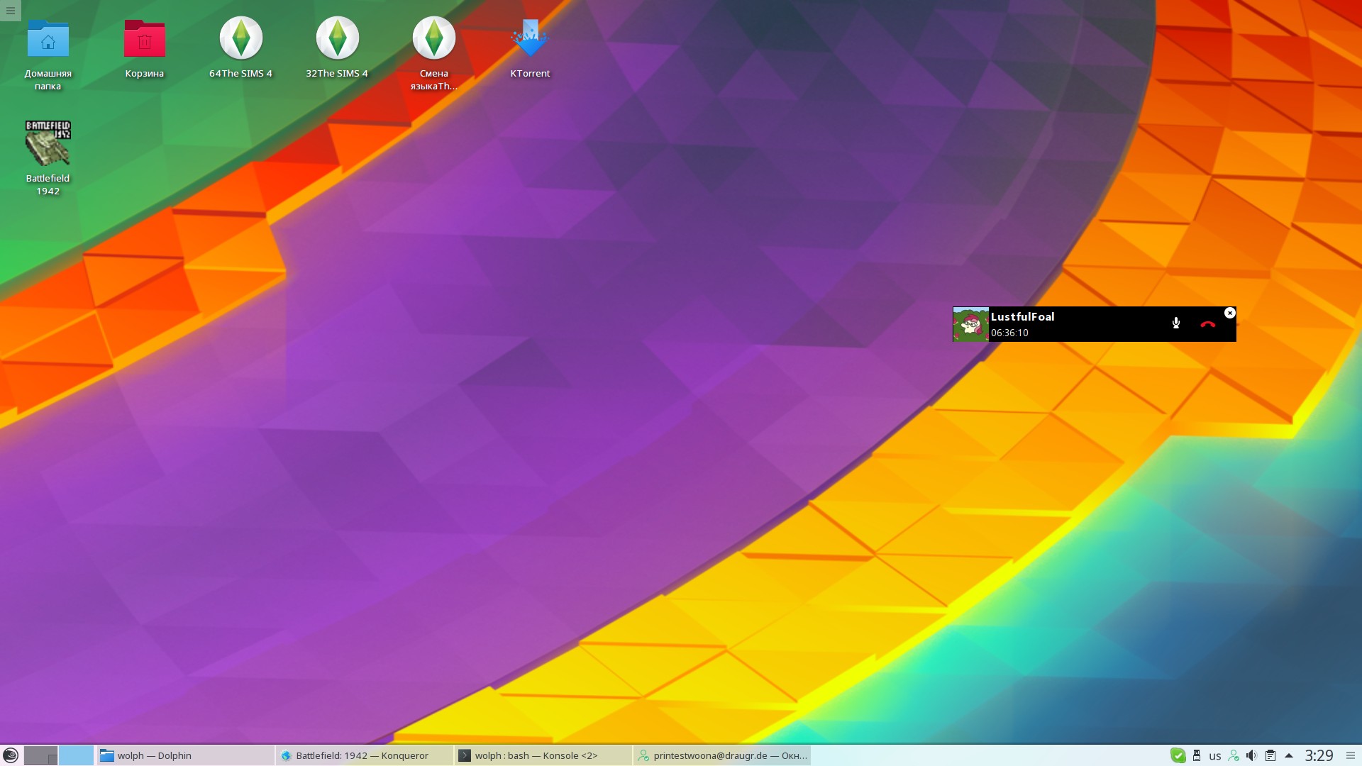The height and width of the screenshot is (766, 1362).
Task: Launch the 64The SIMS 4 shortcut
Action: point(241,48)
